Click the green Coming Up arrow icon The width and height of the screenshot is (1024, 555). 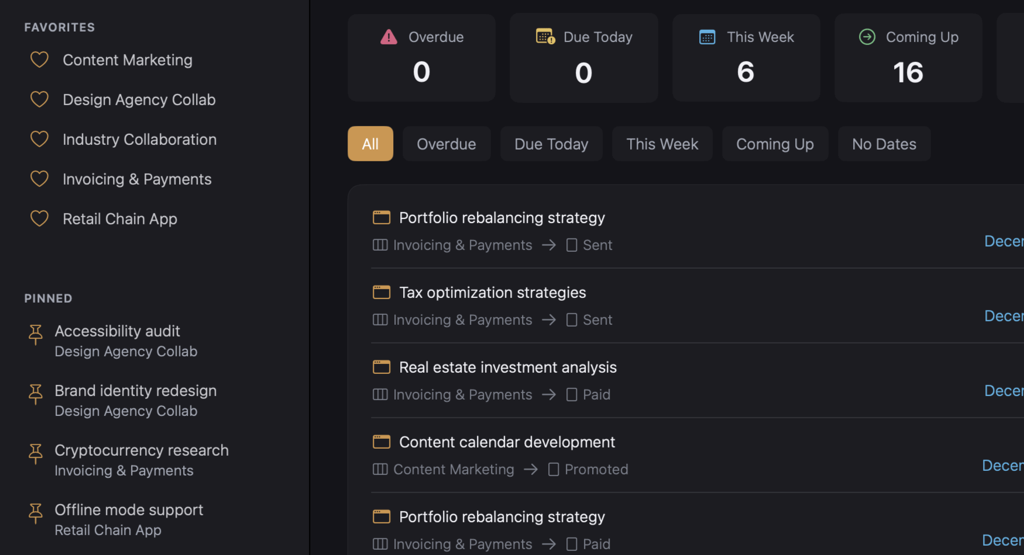click(867, 36)
